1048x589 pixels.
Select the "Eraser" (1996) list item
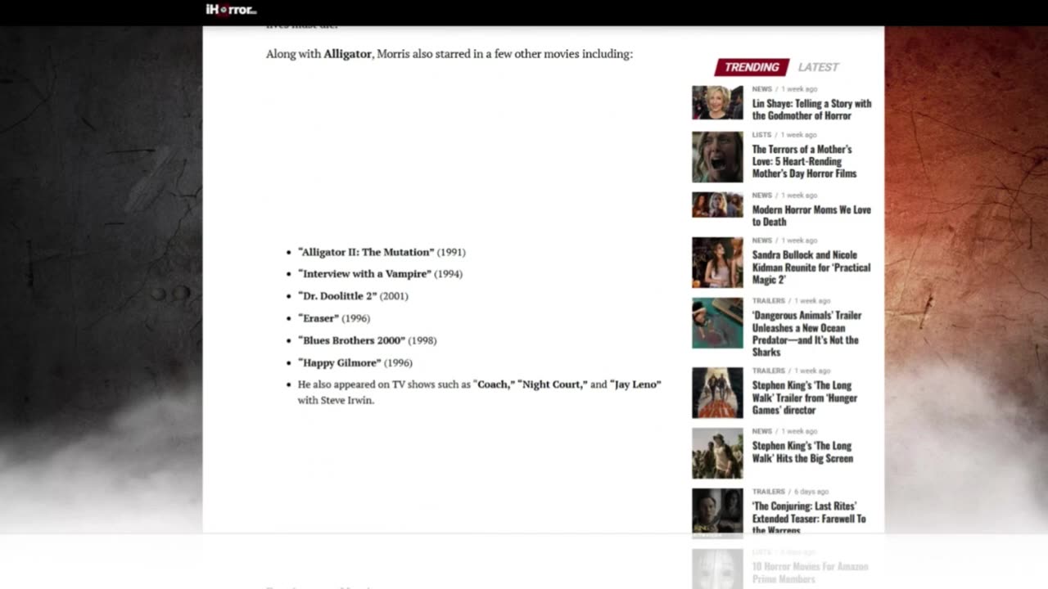click(334, 318)
